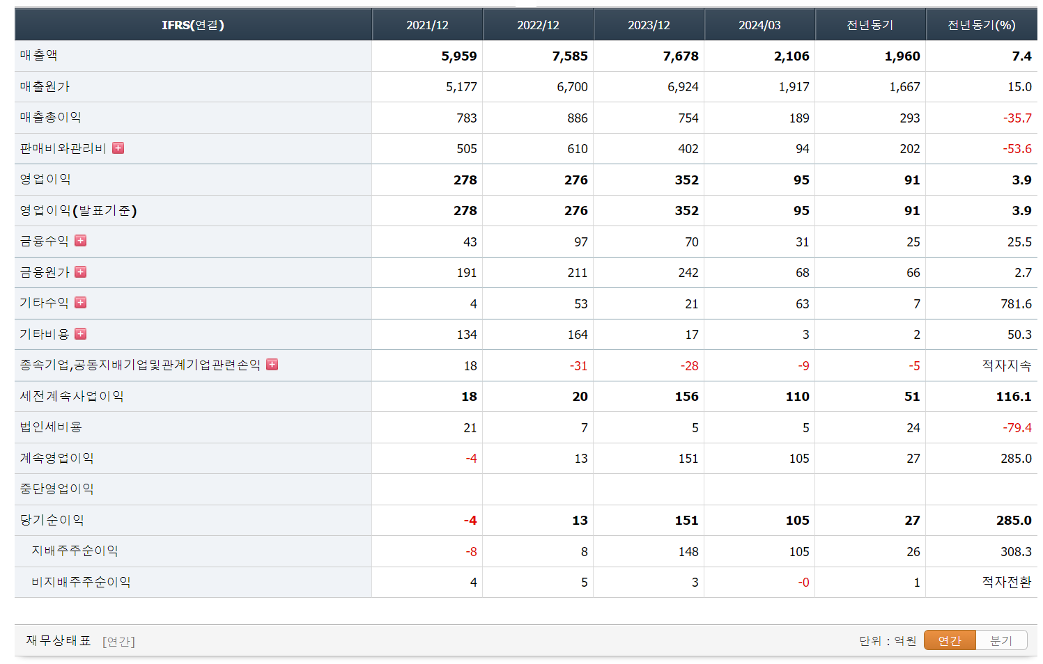Click 판매비와관리비 change -53.6
This screenshot has width=1043, height=664.
[1017, 148]
